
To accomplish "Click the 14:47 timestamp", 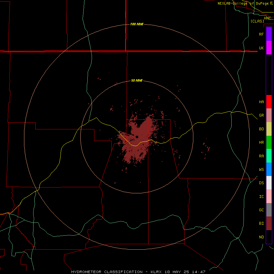I will (x=198, y=272).
